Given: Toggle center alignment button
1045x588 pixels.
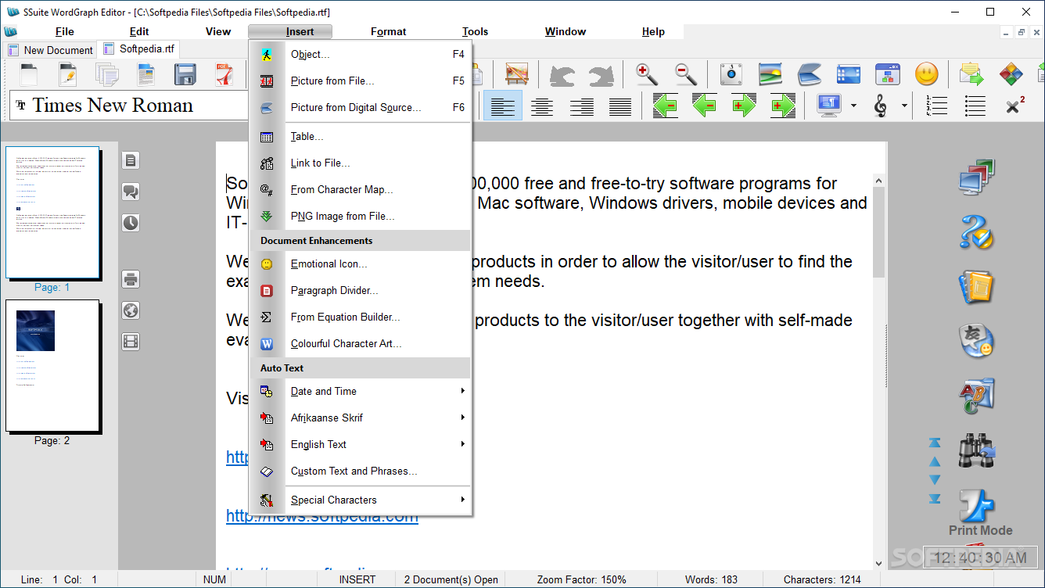Looking at the screenshot, I should coord(542,106).
